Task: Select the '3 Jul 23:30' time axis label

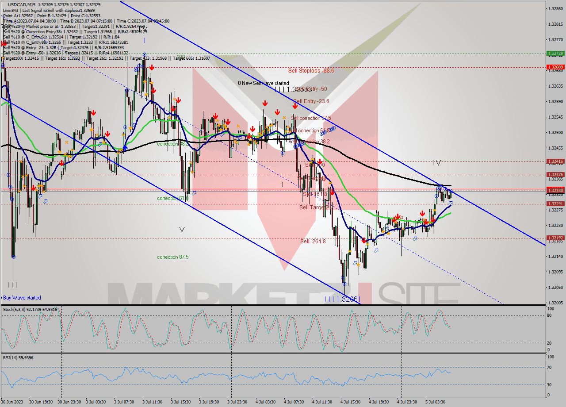Action: click(x=238, y=402)
